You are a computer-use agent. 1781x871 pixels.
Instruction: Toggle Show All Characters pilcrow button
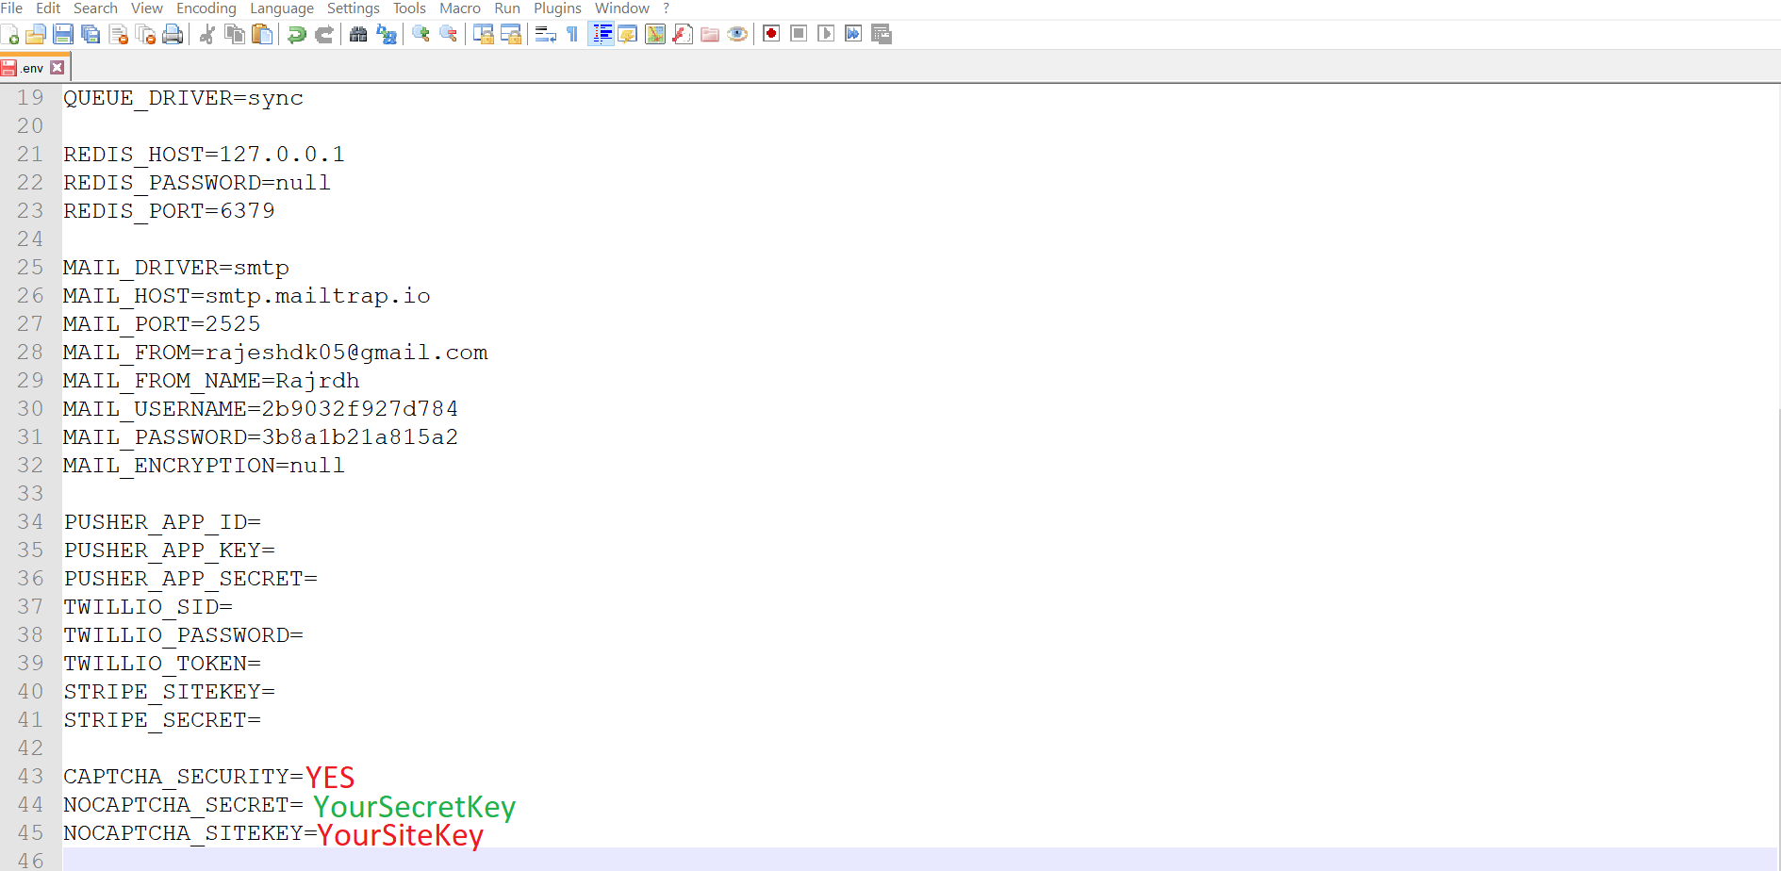pyautogui.click(x=572, y=35)
